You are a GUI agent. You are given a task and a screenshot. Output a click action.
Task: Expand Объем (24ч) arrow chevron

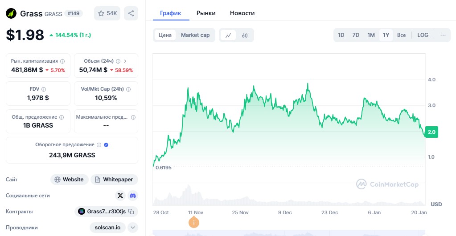[x=125, y=61]
